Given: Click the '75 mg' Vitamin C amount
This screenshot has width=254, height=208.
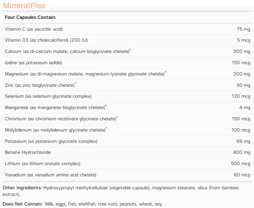Looking at the screenshot, I should click(x=243, y=29).
